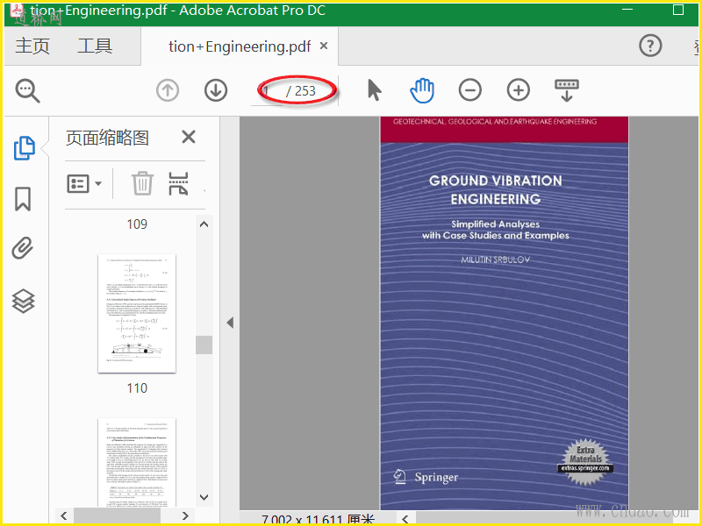Image resolution: width=702 pixels, height=526 pixels.
Task: Switch to the 主页 tab
Action: click(x=32, y=46)
